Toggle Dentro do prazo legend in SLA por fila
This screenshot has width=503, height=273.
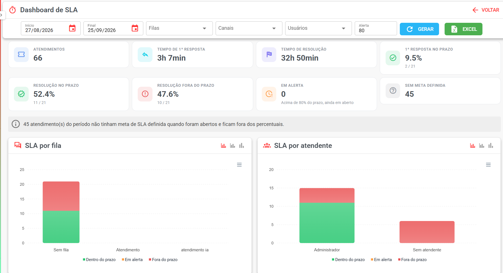click(99, 260)
